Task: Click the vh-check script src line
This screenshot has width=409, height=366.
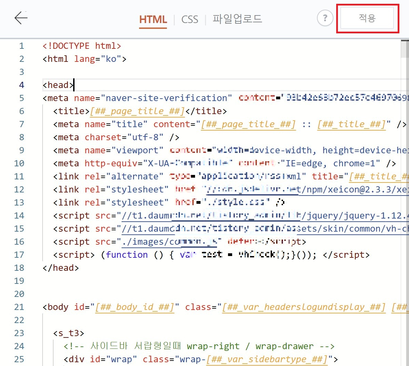Action: (x=230, y=229)
